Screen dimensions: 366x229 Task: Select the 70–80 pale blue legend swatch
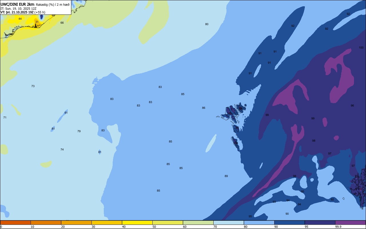click(228, 222)
